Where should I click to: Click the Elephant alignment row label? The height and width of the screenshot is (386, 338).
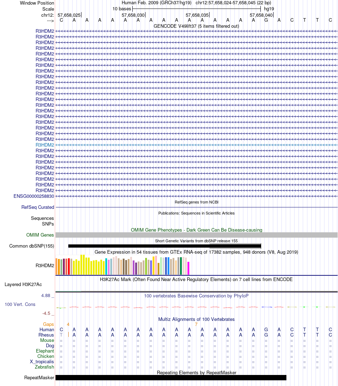click(45, 351)
